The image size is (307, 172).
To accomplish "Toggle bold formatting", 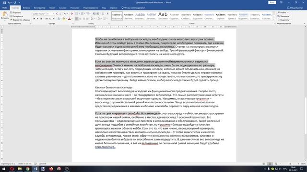I will [34, 19].
